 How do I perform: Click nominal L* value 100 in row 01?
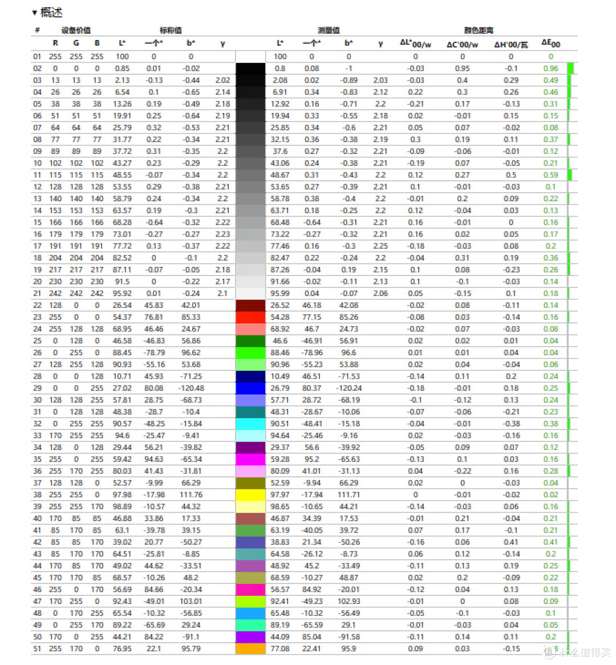coord(122,56)
